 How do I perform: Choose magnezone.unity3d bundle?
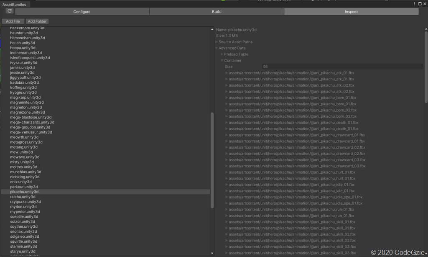point(28,112)
